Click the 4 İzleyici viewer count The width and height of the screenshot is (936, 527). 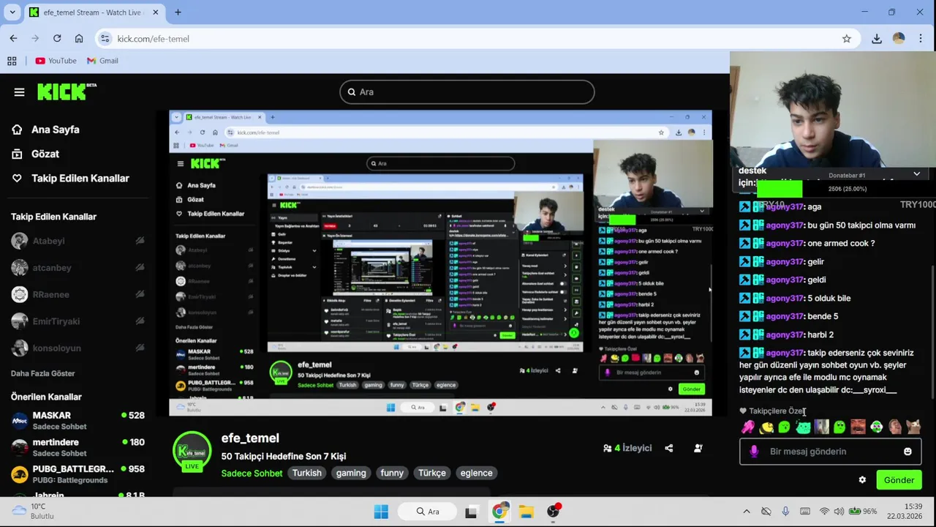[x=627, y=448]
